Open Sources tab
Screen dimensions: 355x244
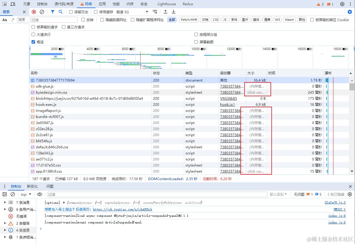coord(64,4)
